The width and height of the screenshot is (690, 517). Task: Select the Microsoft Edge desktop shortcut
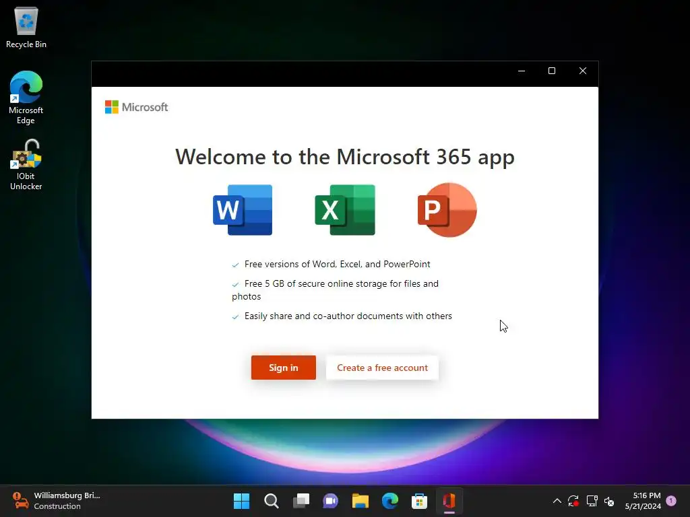pyautogui.click(x=26, y=98)
